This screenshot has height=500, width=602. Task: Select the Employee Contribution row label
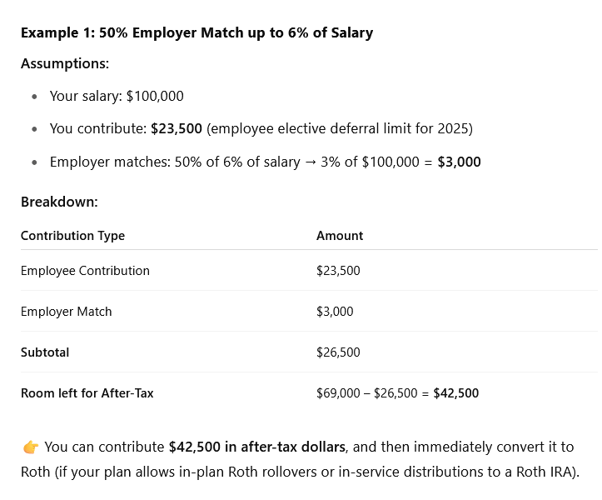(85, 271)
